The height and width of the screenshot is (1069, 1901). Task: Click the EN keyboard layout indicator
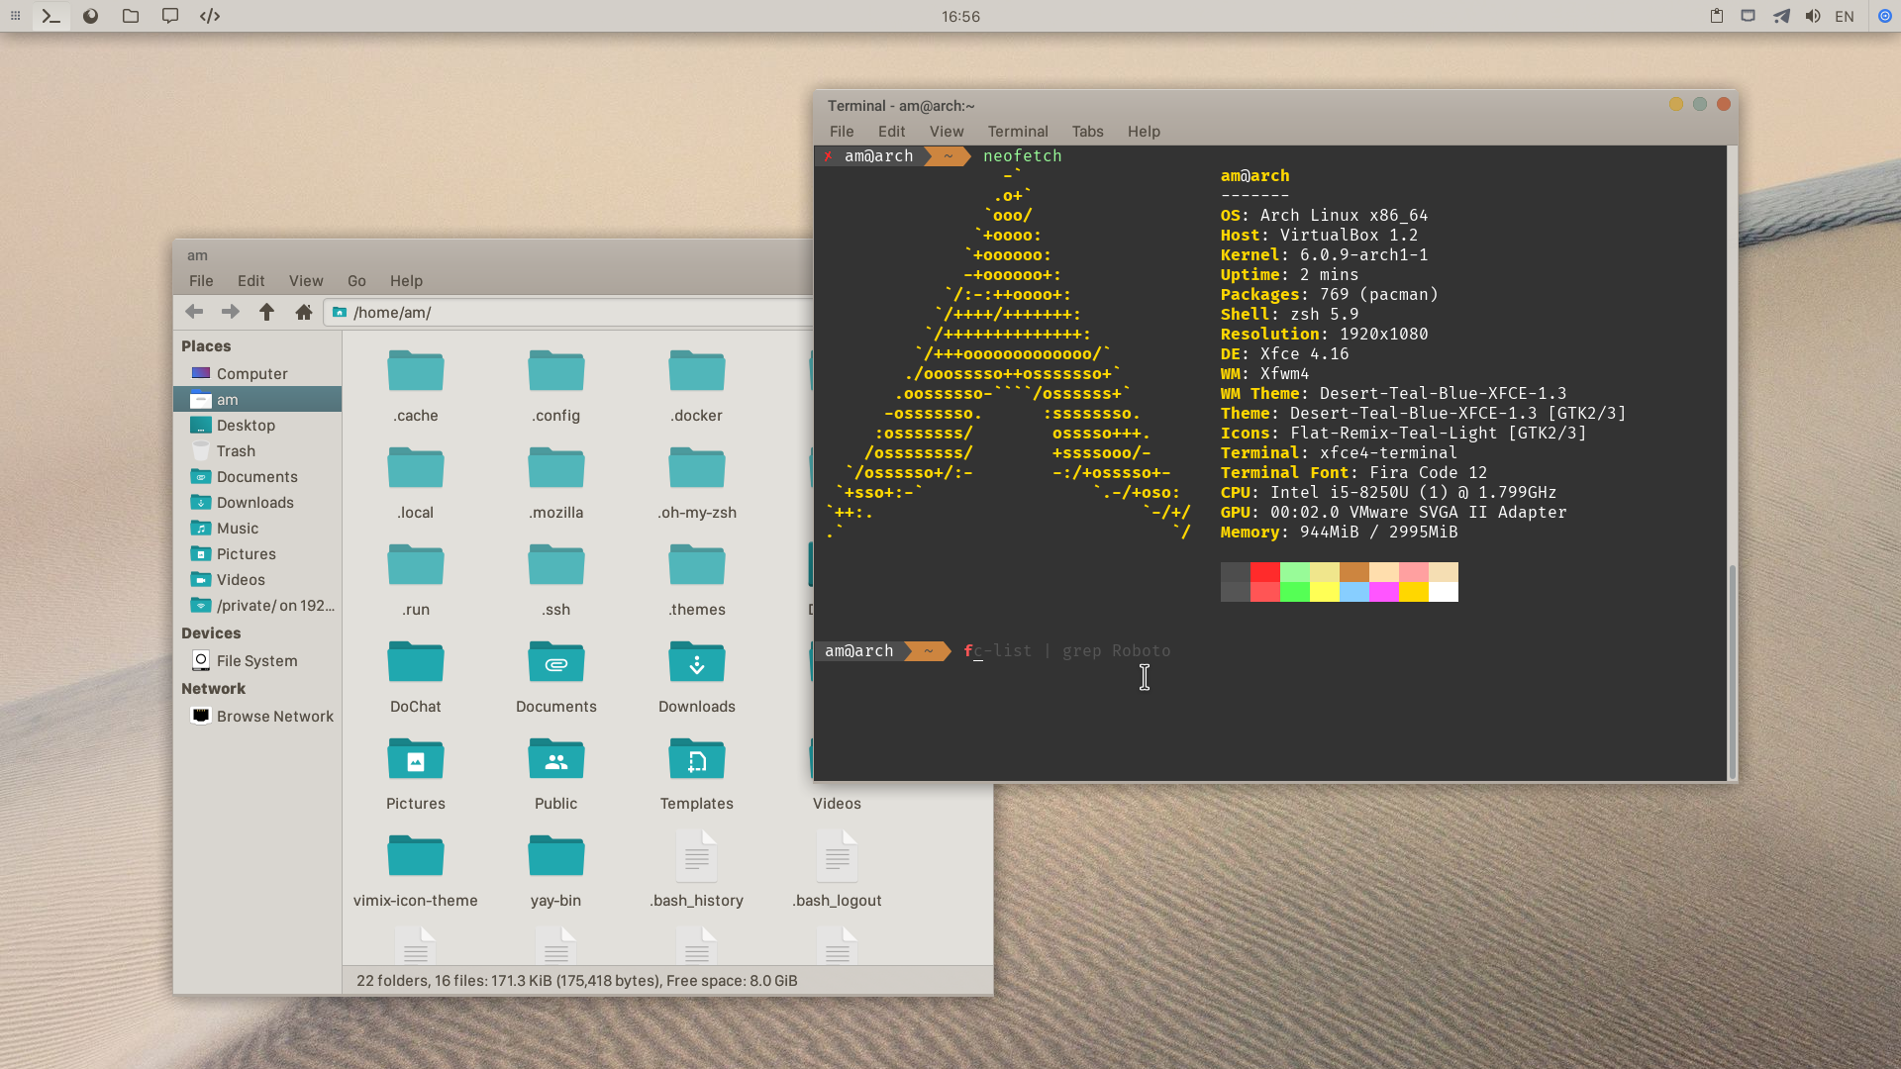point(1845,16)
